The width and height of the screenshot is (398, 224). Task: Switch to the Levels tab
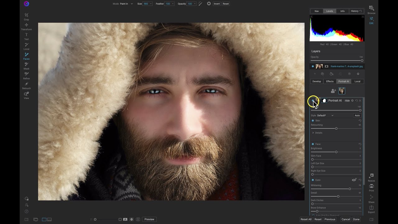pos(330,11)
